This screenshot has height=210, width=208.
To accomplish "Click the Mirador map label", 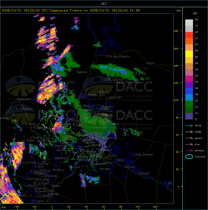I will (105, 169).
